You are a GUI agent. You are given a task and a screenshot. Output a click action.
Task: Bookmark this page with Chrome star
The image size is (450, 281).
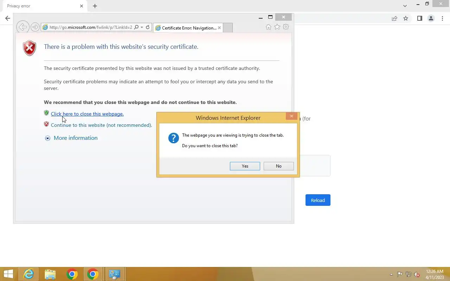click(406, 18)
